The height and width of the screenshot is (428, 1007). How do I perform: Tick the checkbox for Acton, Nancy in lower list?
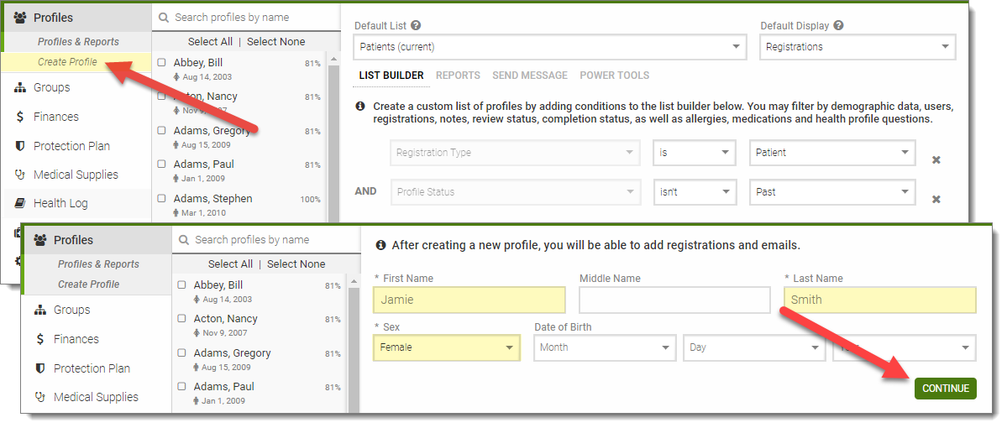tap(182, 319)
